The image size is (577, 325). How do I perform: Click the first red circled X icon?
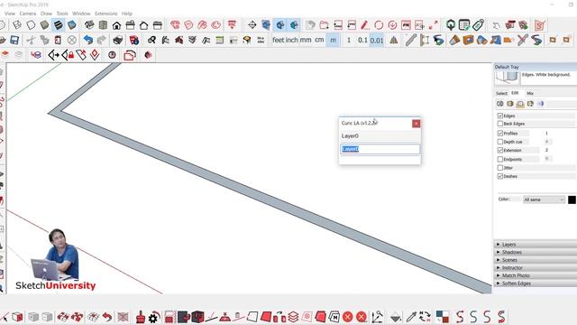coord(348,317)
